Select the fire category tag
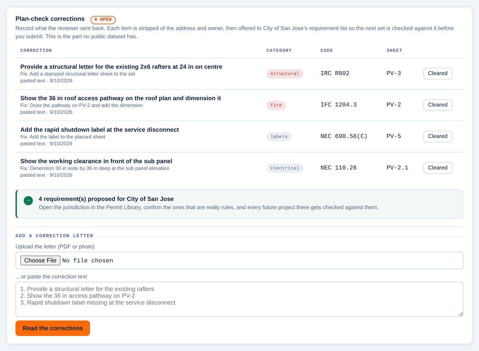The width and height of the screenshot is (479, 351). tap(276, 105)
